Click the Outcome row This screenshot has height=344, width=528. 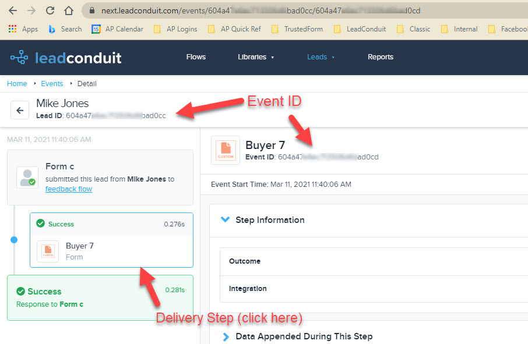click(374, 261)
